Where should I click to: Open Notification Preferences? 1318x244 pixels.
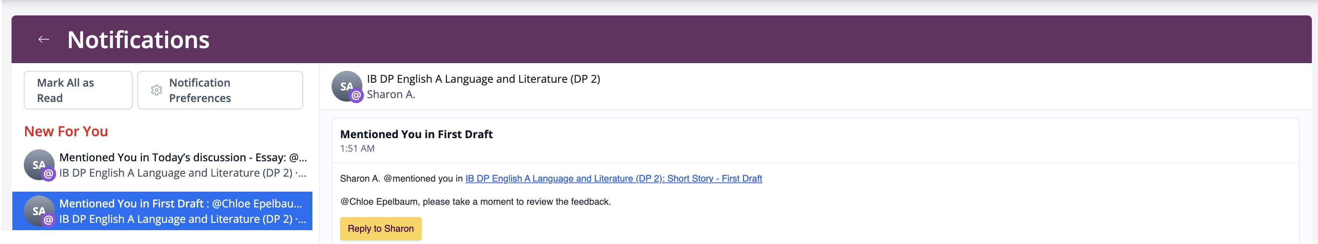pyautogui.click(x=220, y=90)
